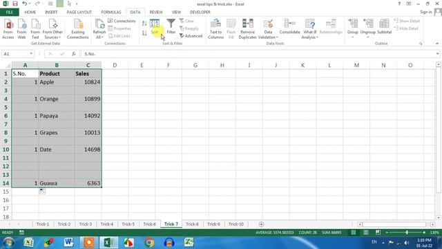This screenshot has width=442, height=249.
Task: Open Google Chrome from the taskbar
Action: pos(149,243)
